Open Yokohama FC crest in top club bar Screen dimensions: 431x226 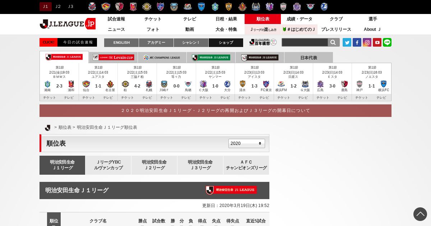click(x=201, y=6)
